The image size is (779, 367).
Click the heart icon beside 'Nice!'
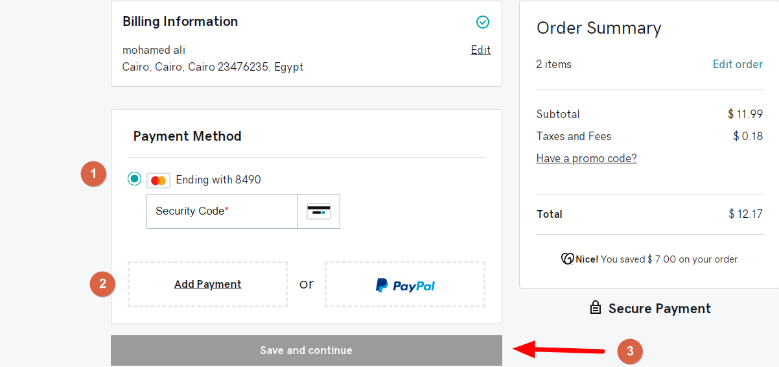568,259
